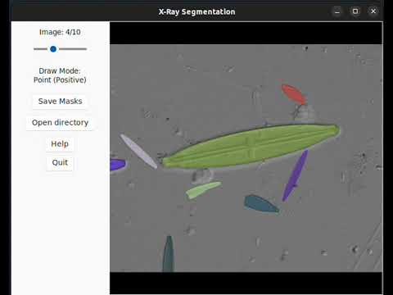393x295 pixels.
Task: Click the unsegmented gray particle below red mask
Action: (305, 112)
